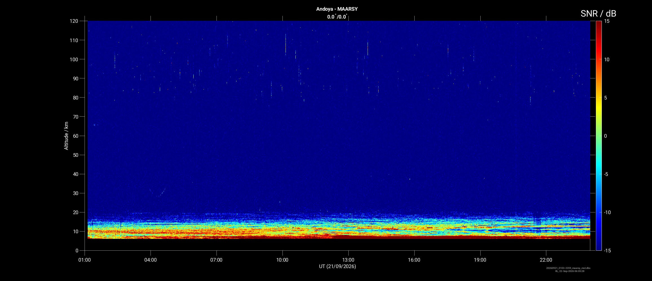652x281 pixels.
Task: Click the colorbar tick label '-15'
Action: click(x=607, y=251)
